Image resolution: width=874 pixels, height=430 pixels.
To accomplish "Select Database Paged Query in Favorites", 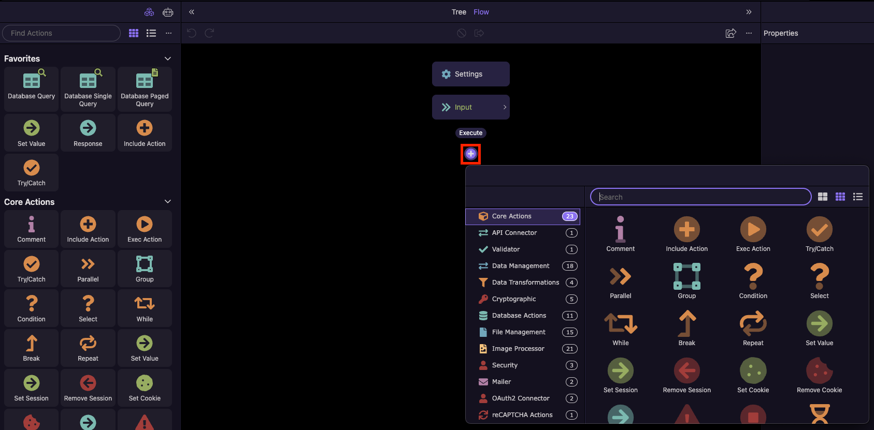I will 145,88.
